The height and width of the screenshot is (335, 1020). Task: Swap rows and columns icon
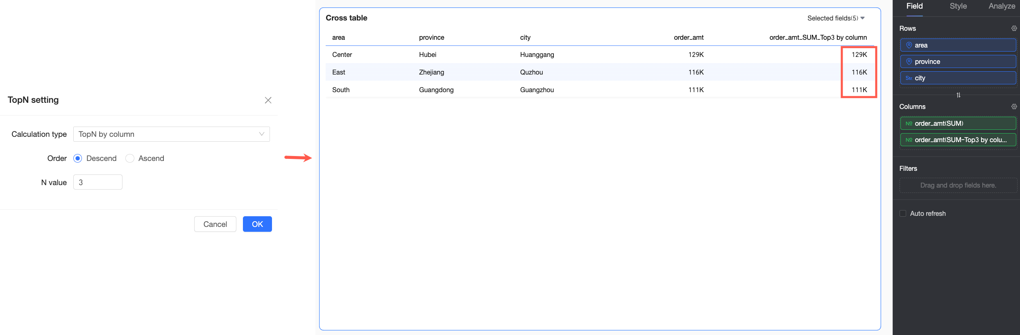(x=958, y=95)
